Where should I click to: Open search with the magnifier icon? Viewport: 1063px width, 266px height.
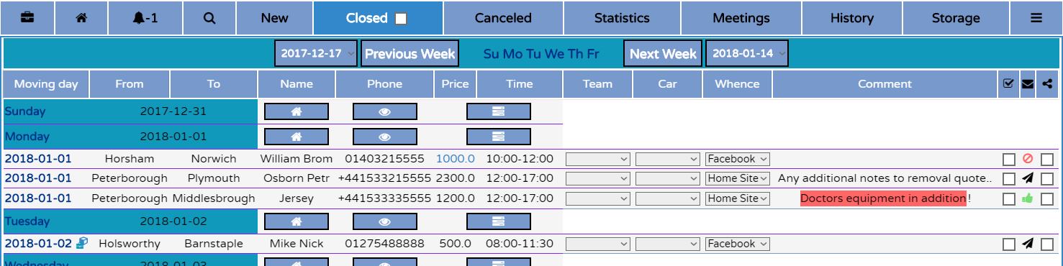209,19
